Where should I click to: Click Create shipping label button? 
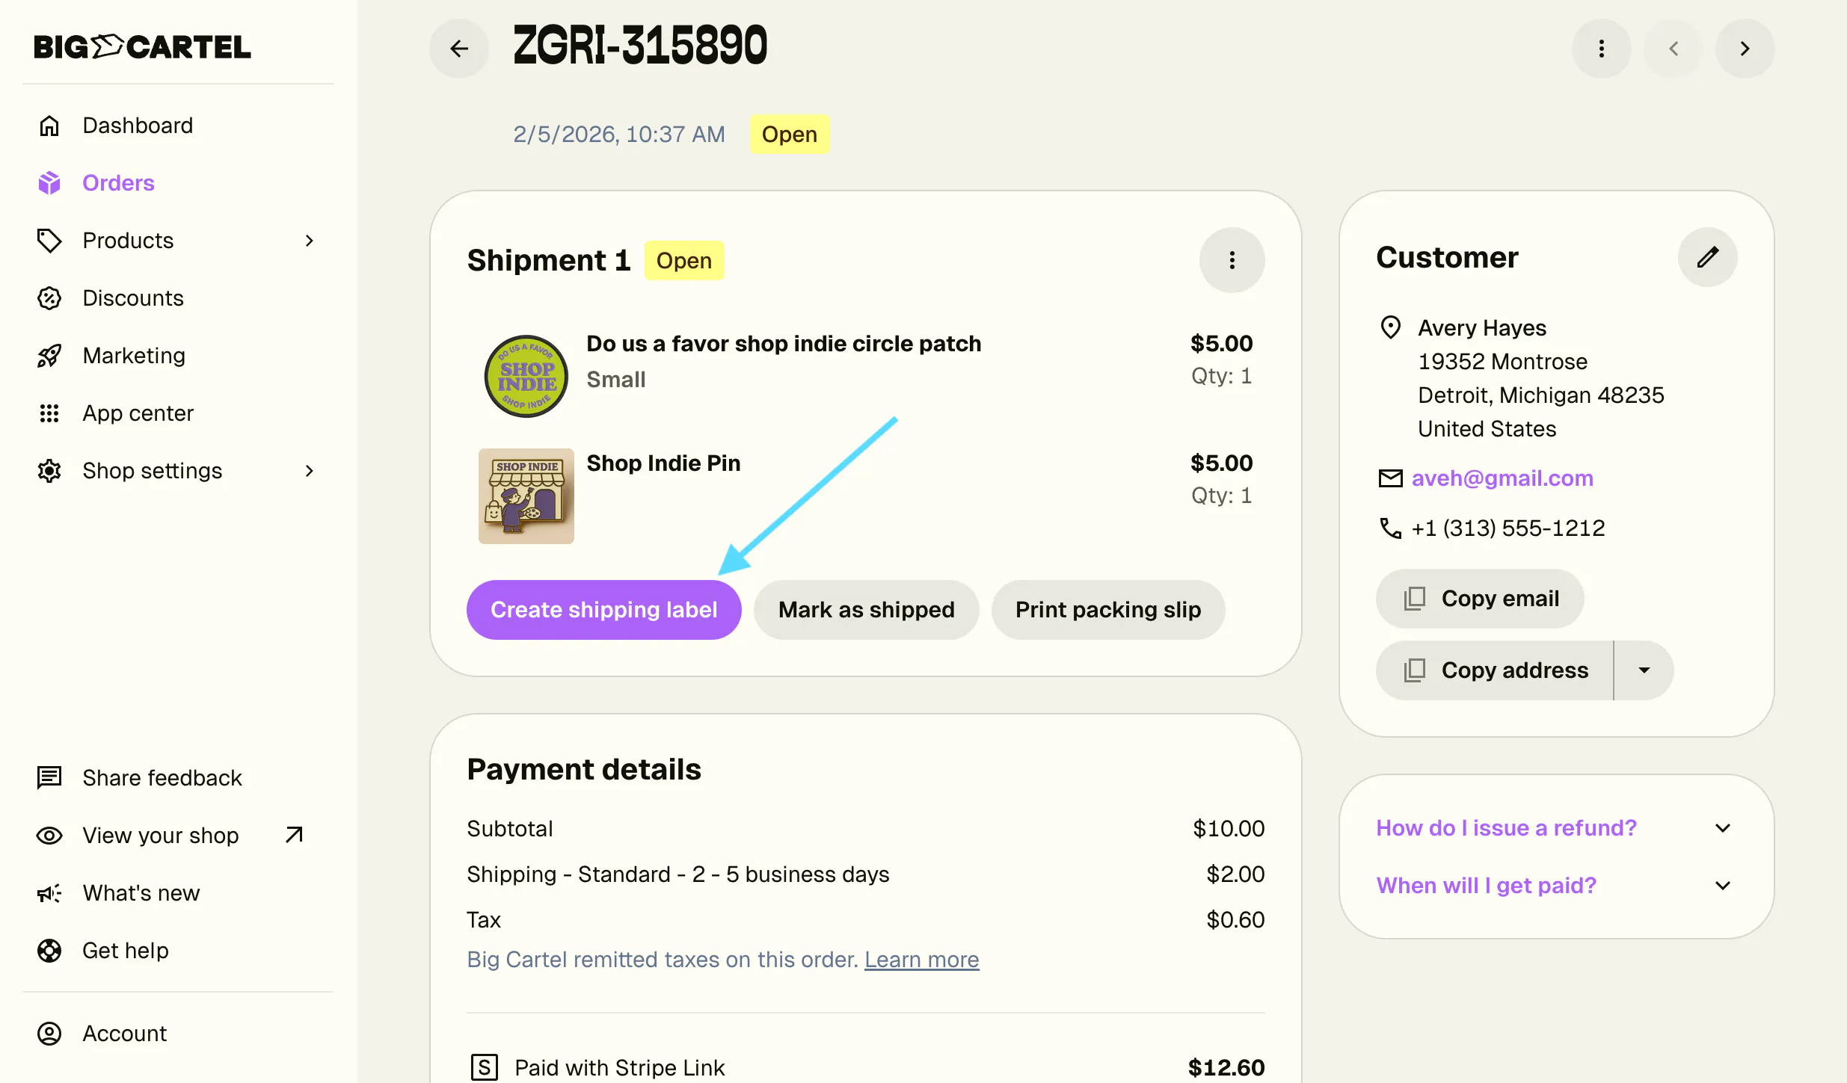(603, 610)
